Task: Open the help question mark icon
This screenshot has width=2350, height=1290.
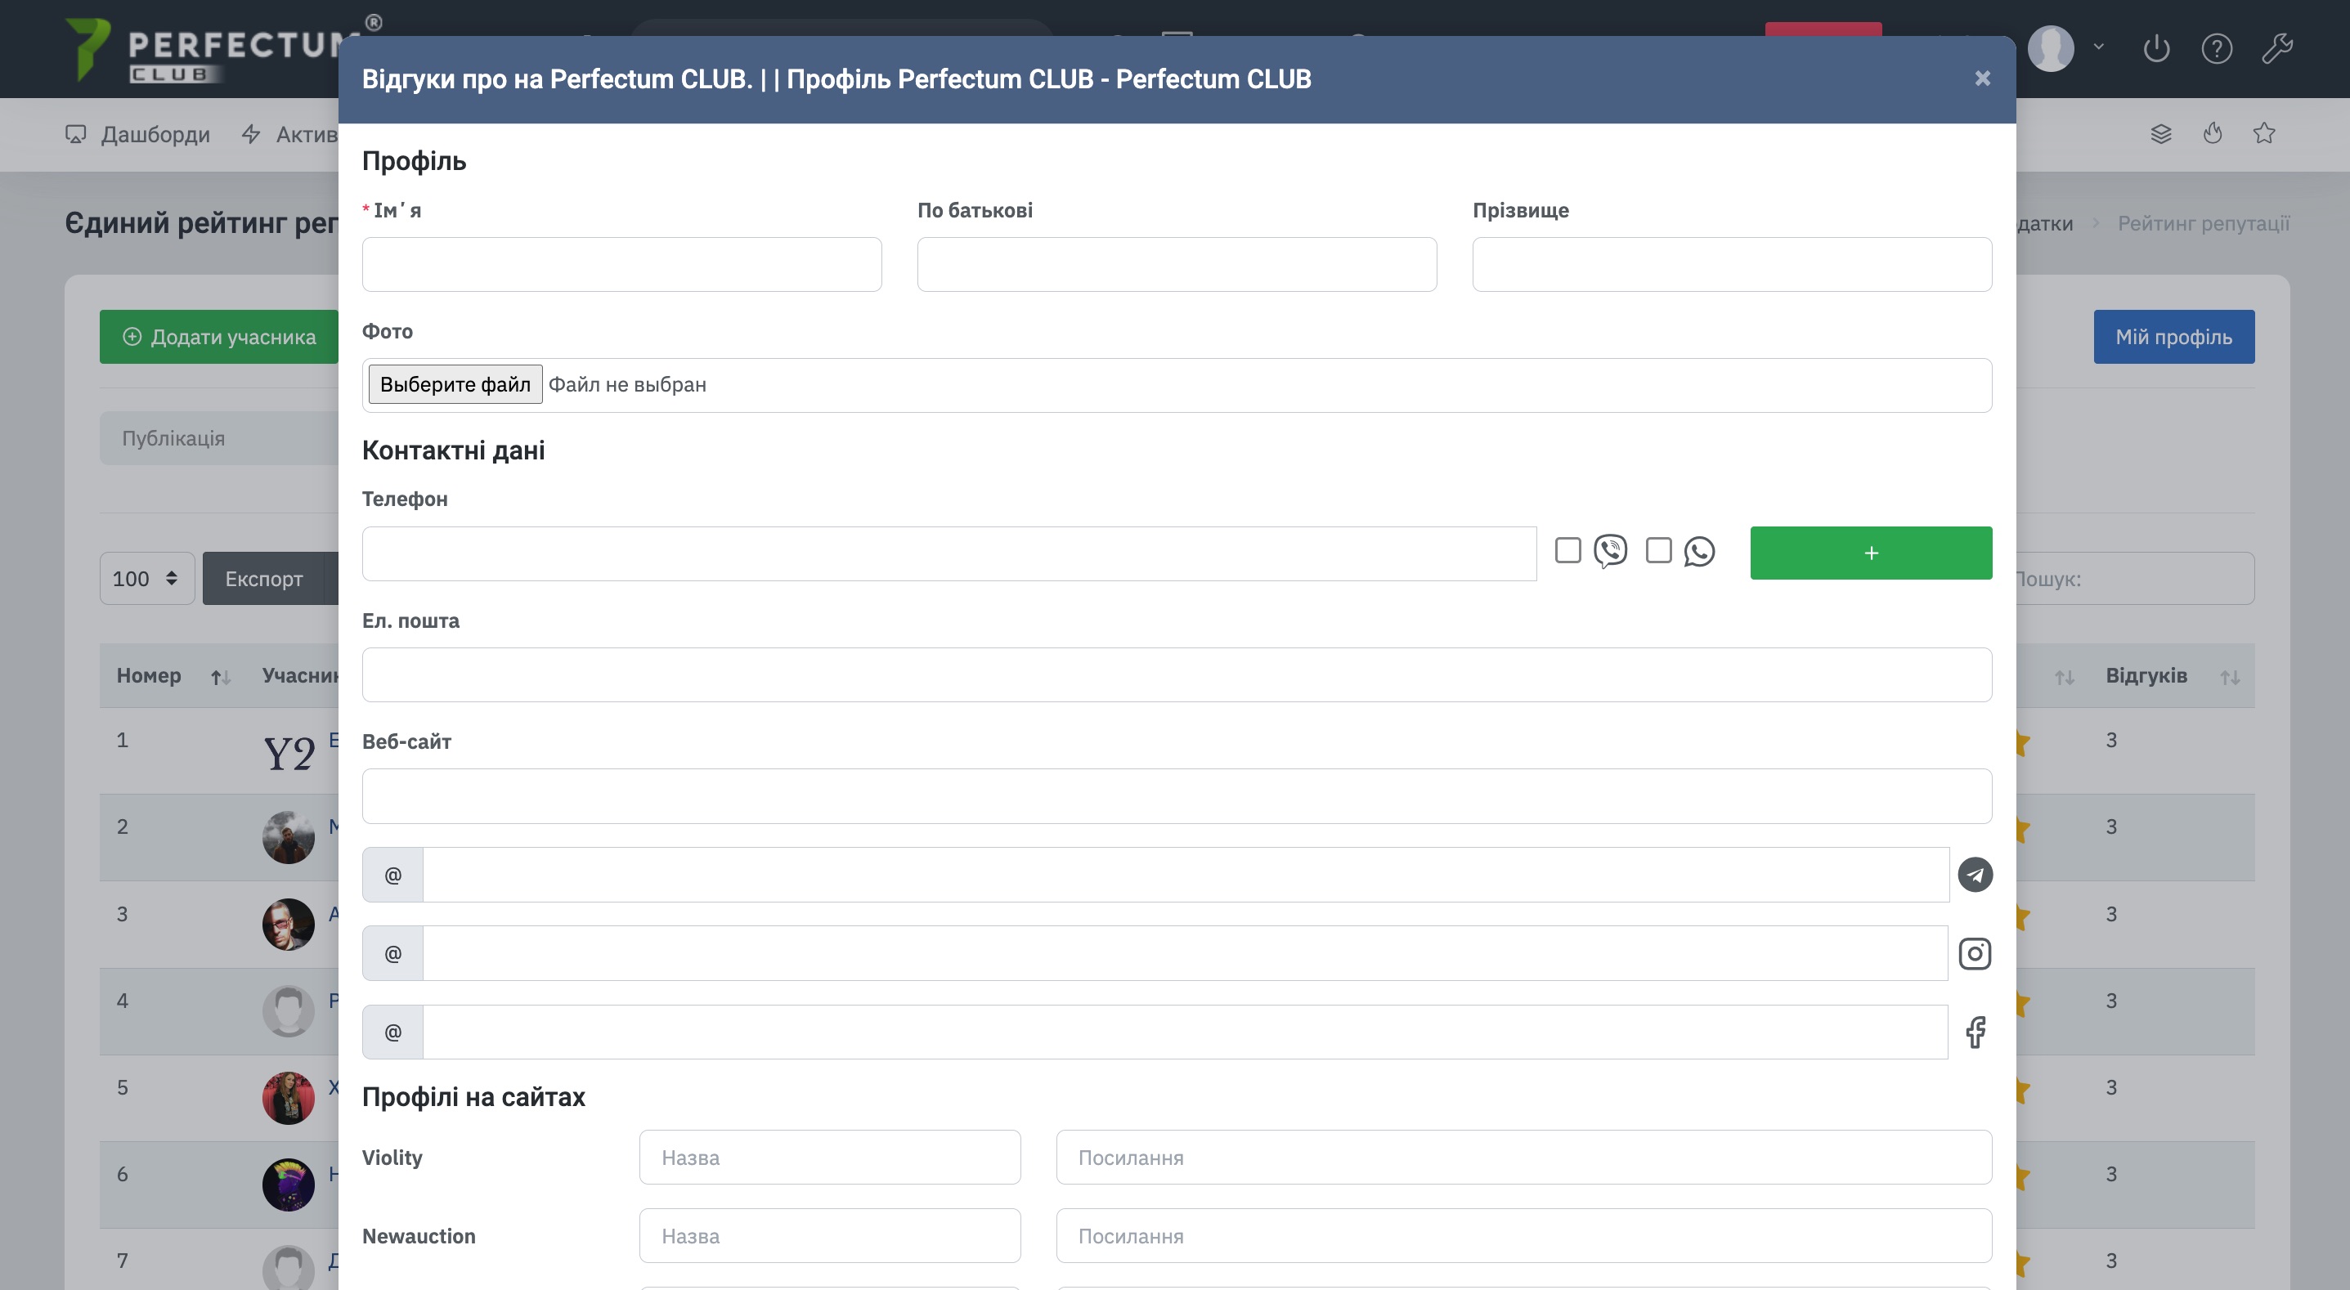Action: tap(2216, 48)
